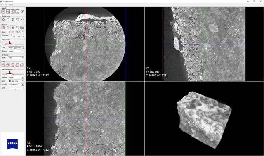Open the Opacity soft ramp dropdown

[x=16, y=85]
